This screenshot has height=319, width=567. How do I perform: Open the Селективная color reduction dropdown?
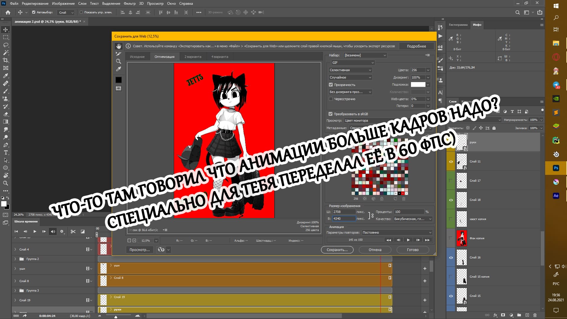coord(350,70)
